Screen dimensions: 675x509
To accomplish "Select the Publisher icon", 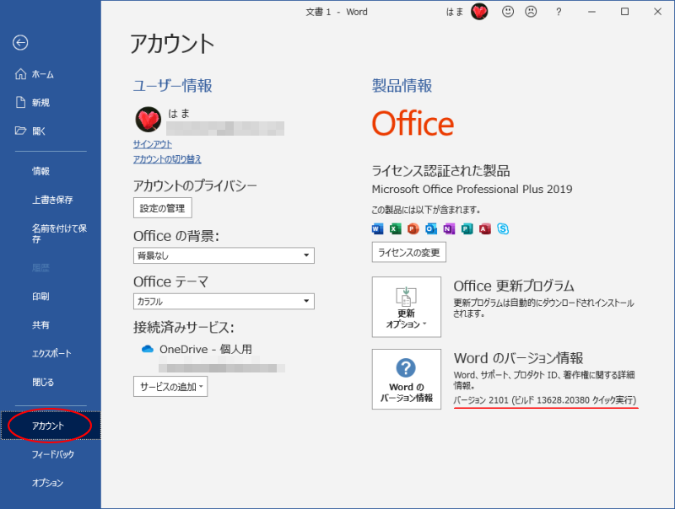I will (466, 228).
